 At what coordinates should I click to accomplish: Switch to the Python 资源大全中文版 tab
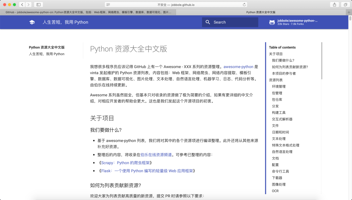pyautogui.click(x=261, y=12)
